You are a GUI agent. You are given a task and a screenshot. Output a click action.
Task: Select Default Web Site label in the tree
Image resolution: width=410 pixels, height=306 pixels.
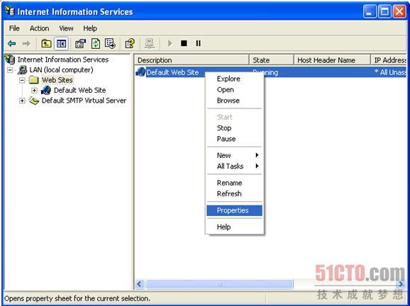[79, 90]
